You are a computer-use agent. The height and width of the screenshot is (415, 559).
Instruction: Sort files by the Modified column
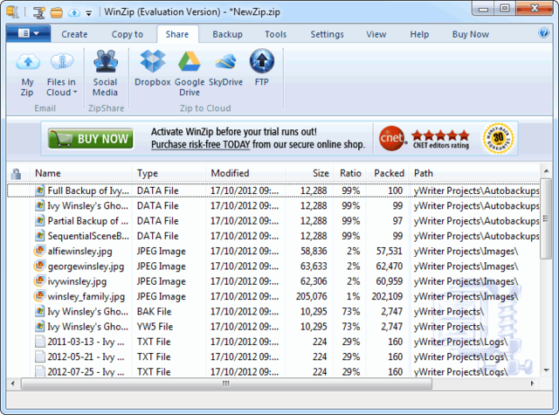(245, 173)
